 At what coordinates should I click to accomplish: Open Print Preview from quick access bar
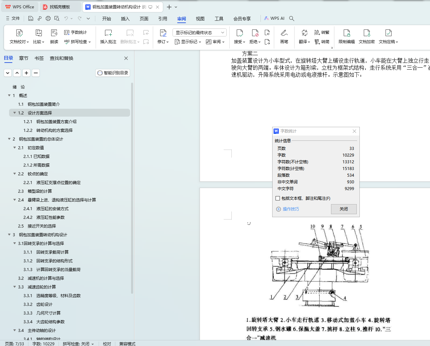(57, 18)
